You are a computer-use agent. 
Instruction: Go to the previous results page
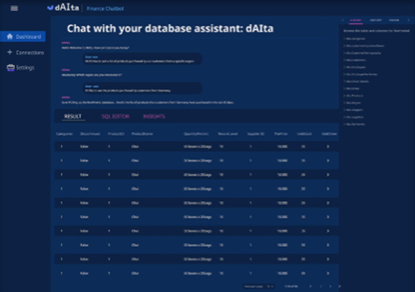(321, 286)
